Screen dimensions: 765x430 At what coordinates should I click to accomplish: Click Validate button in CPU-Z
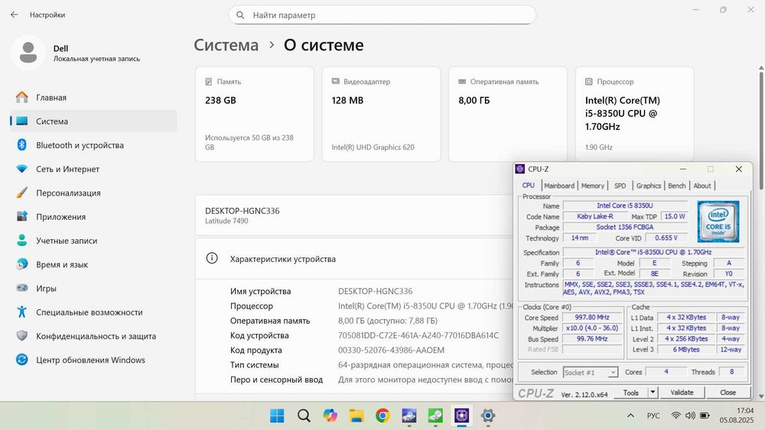point(682,393)
